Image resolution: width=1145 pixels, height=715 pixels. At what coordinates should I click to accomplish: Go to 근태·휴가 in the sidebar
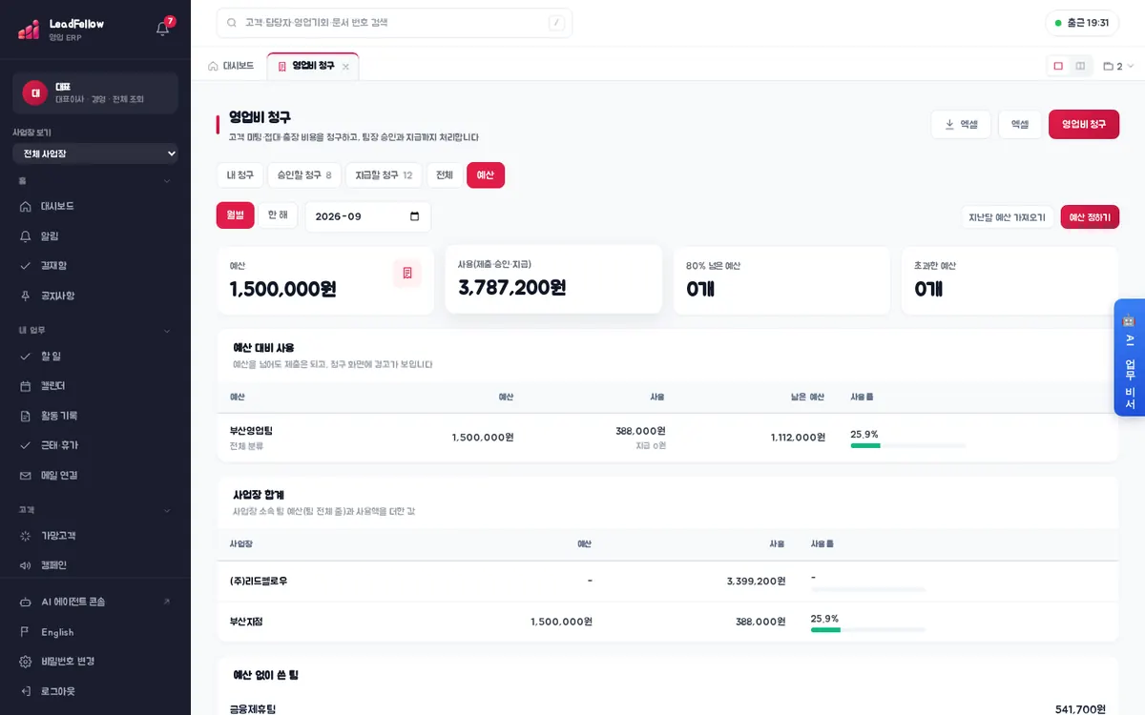(95, 445)
